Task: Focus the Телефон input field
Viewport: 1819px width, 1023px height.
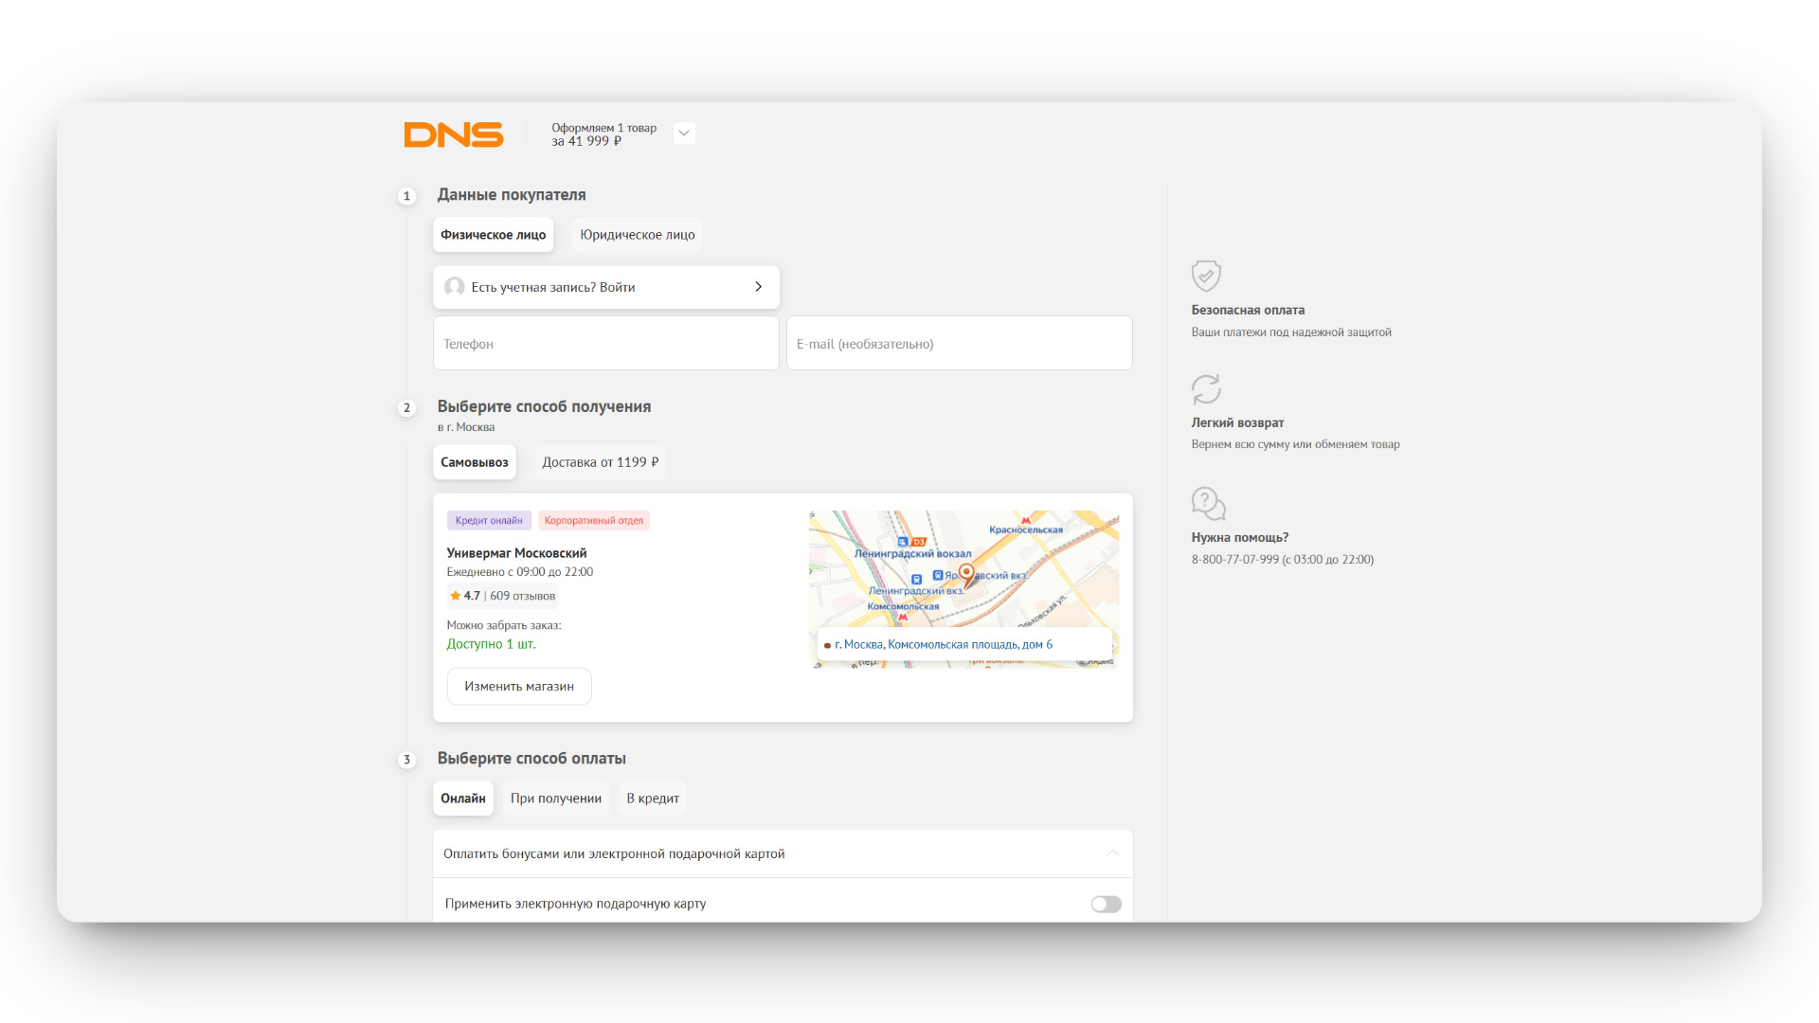Action: click(605, 343)
